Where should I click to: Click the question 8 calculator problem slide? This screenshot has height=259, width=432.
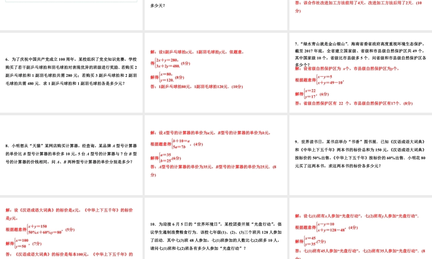[71, 154]
